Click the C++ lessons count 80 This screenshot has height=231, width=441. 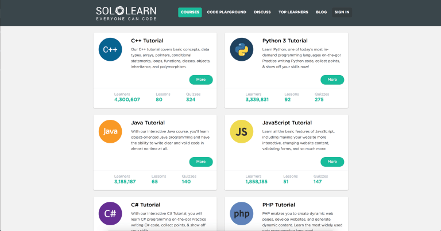tap(159, 99)
